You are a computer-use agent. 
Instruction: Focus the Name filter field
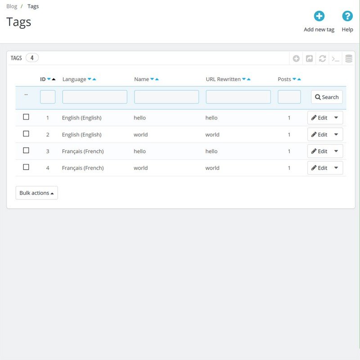click(166, 97)
